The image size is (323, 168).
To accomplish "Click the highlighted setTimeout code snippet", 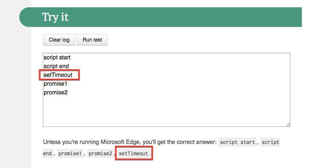I will point(133,153).
